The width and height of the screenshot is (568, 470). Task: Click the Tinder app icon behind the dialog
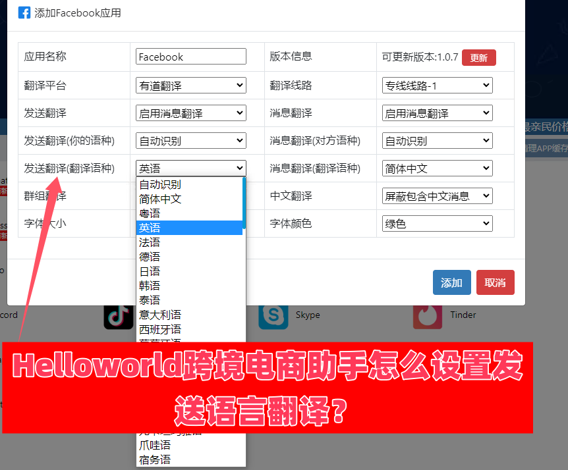(x=428, y=317)
